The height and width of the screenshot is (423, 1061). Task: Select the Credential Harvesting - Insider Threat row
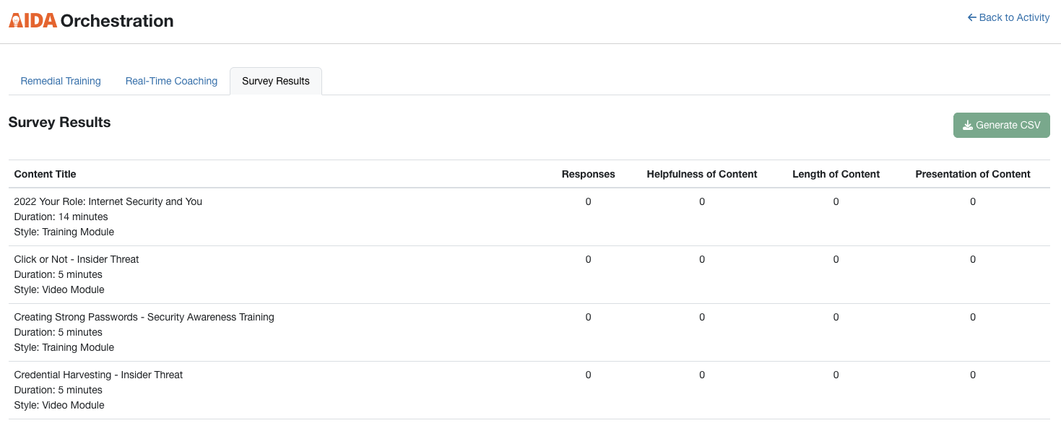click(x=529, y=390)
